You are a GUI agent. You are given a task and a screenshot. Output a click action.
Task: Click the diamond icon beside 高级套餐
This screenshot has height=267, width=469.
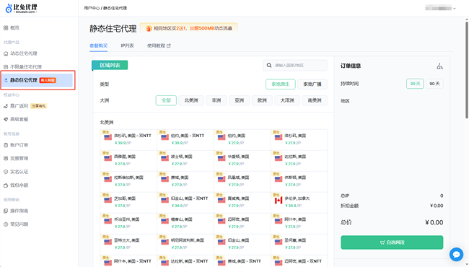[6, 119]
